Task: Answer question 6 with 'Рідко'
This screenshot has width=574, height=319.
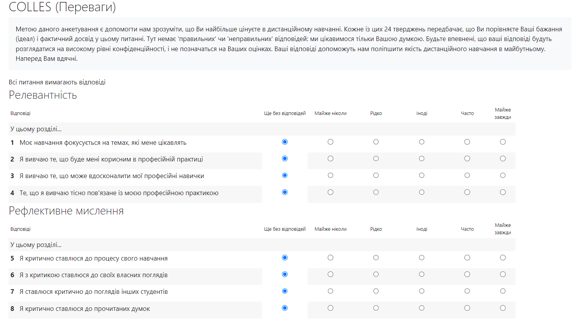Action: (376, 274)
